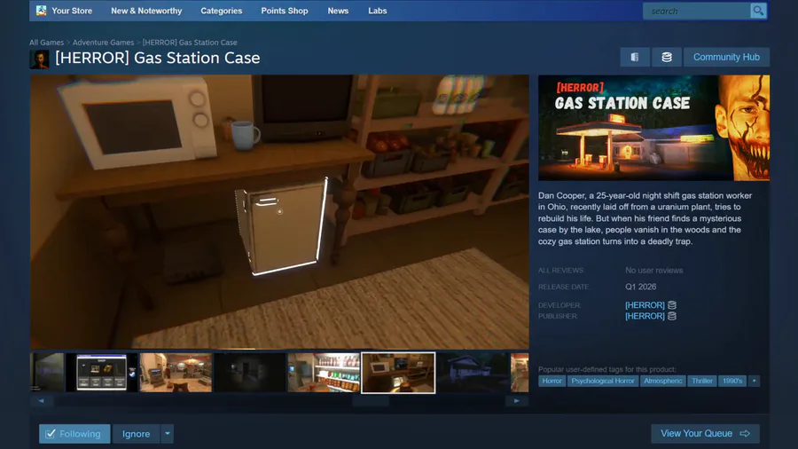The width and height of the screenshot is (798, 449).
Task: Open New & Noteworthy menu
Action: click(x=146, y=11)
